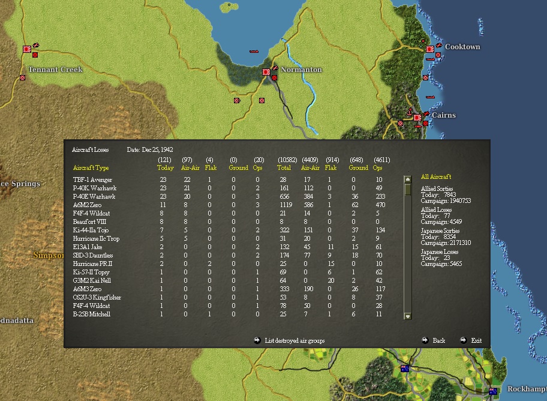Exit the Aircraft Losses screen
Image resolution: width=547 pixels, height=401 pixels.
point(476,340)
